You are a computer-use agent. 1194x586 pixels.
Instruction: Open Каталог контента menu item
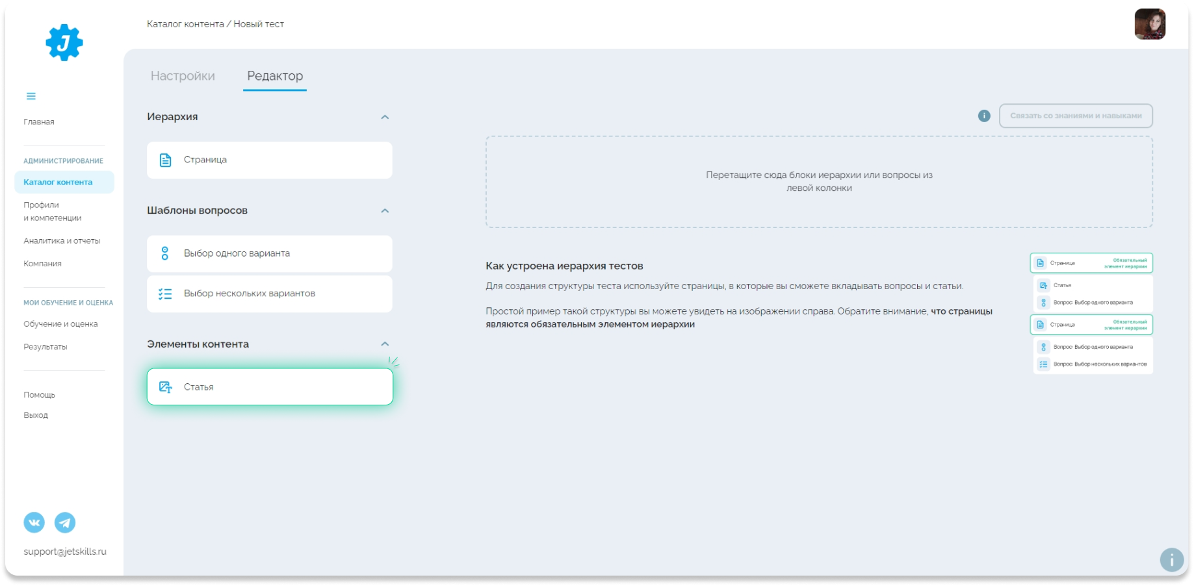(64, 182)
